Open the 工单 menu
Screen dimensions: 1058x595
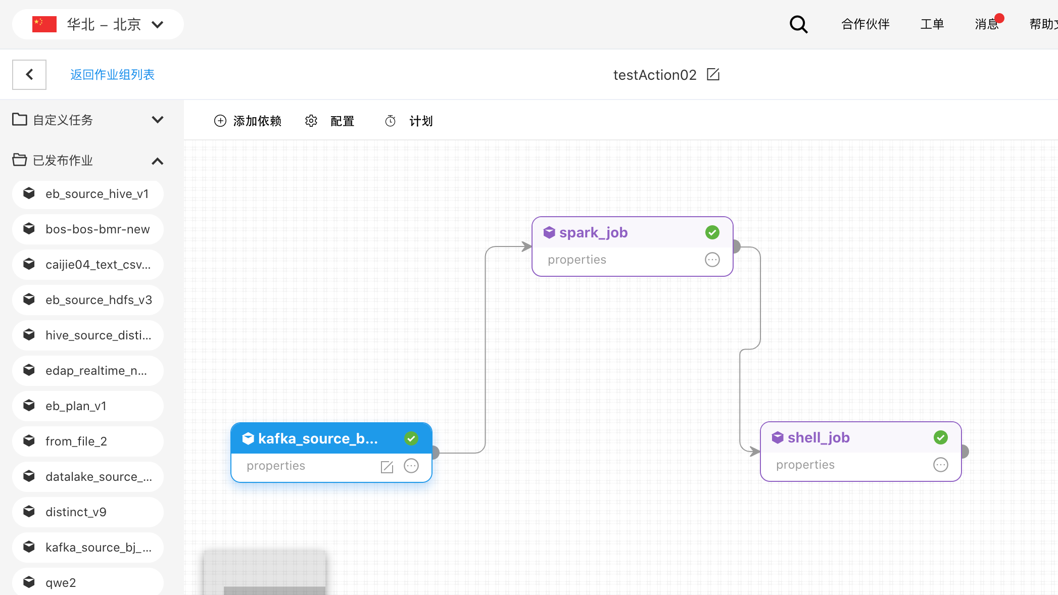pyautogui.click(x=932, y=24)
